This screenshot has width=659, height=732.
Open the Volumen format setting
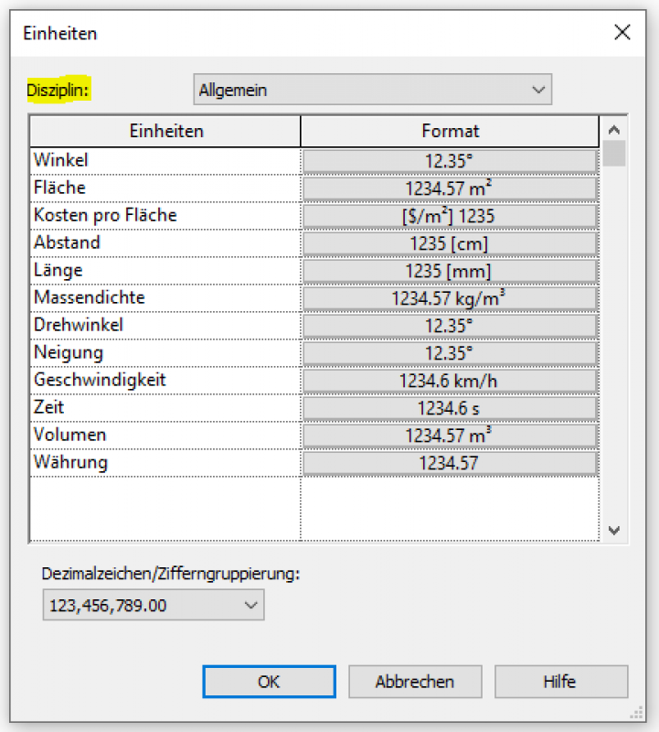click(x=449, y=436)
